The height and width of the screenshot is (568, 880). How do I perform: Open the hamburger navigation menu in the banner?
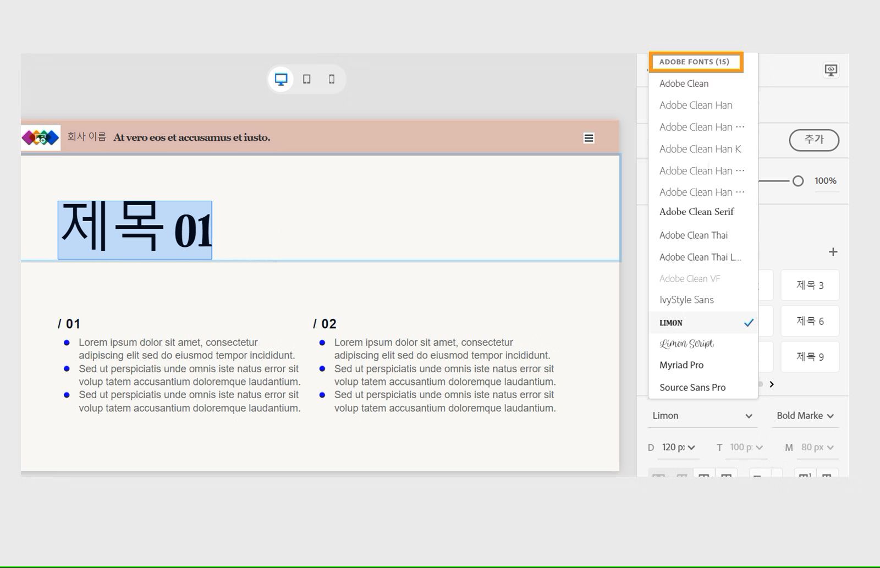point(588,137)
